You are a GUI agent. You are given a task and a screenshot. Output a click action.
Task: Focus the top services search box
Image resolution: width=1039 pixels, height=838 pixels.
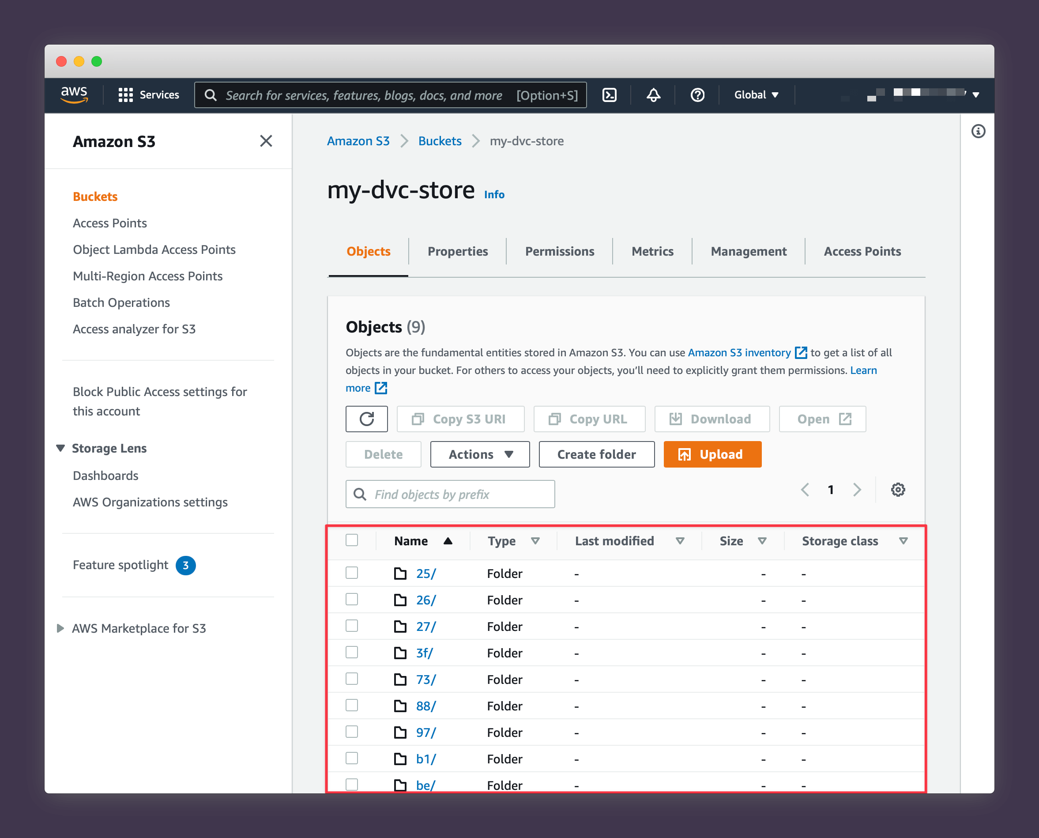coord(391,95)
